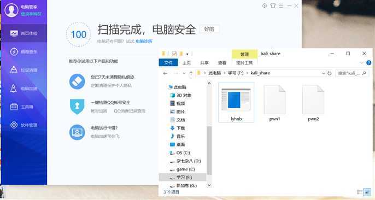Select the pwn2 file
The width and height of the screenshot is (375, 200).
[313, 103]
